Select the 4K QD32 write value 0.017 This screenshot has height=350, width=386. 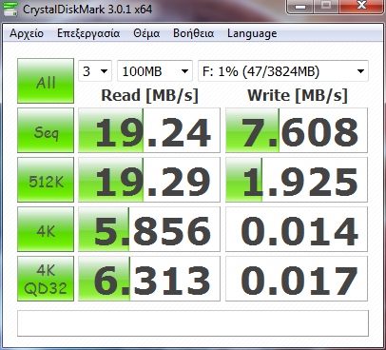pos(297,279)
